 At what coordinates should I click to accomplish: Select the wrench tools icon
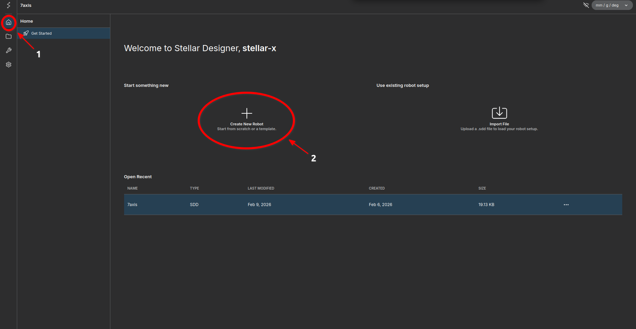coord(9,50)
